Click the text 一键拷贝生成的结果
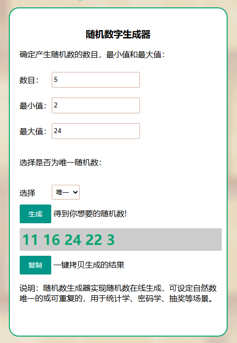This screenshot has height=343, width=237. [89, 265]
